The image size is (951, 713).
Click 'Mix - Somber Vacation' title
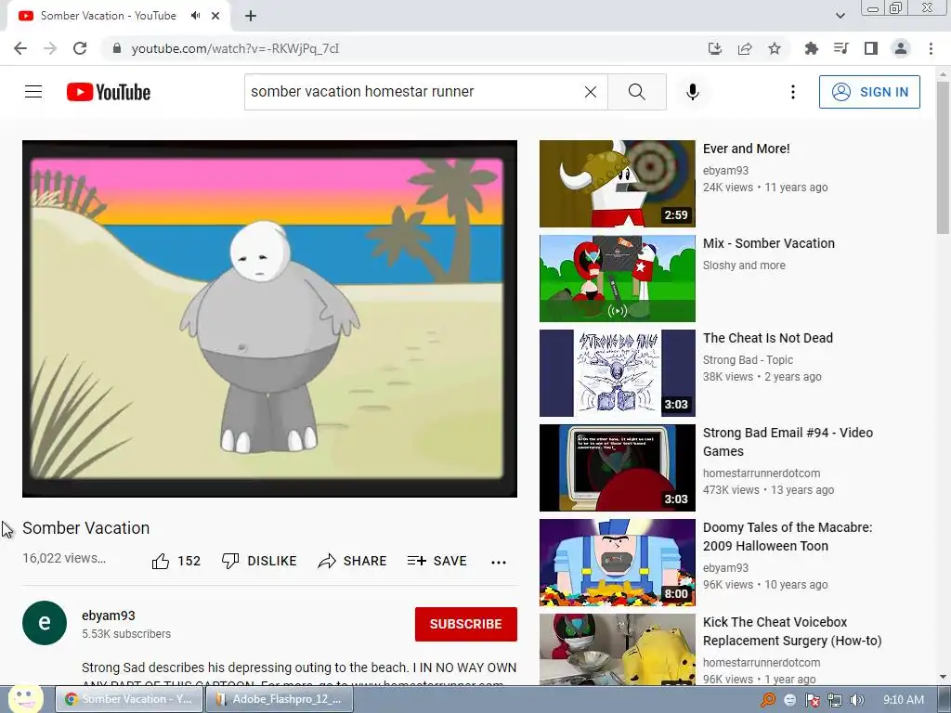click(x=768, y=243)
